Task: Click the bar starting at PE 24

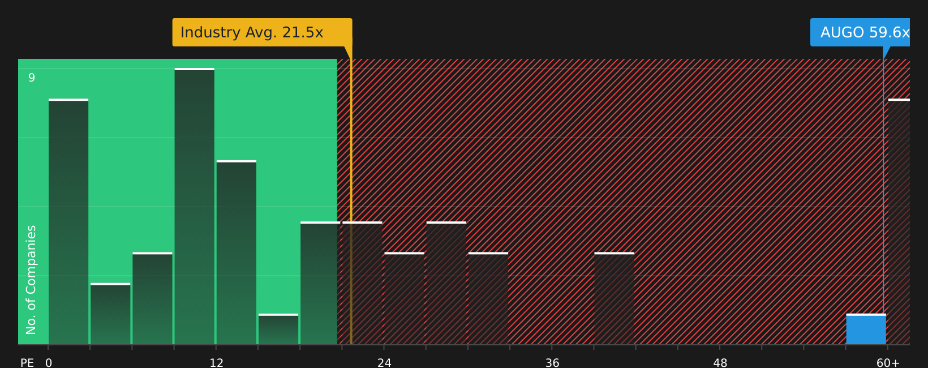Action: tap(404, 298)
